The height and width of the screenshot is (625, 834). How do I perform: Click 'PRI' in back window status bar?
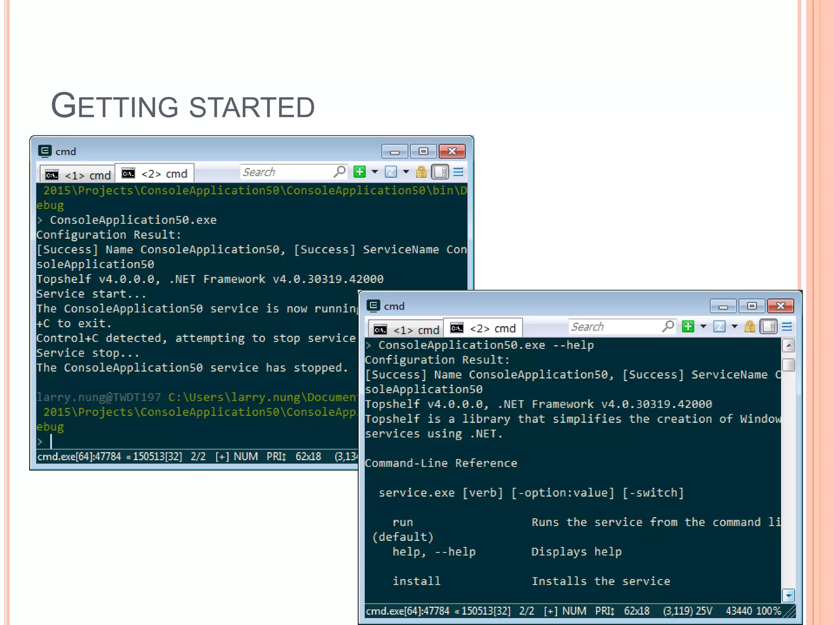(x=276, y=457)
